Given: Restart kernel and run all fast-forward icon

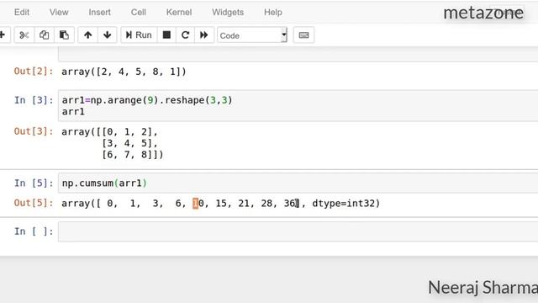Looking at the screenshot, I should click(204, 35).
